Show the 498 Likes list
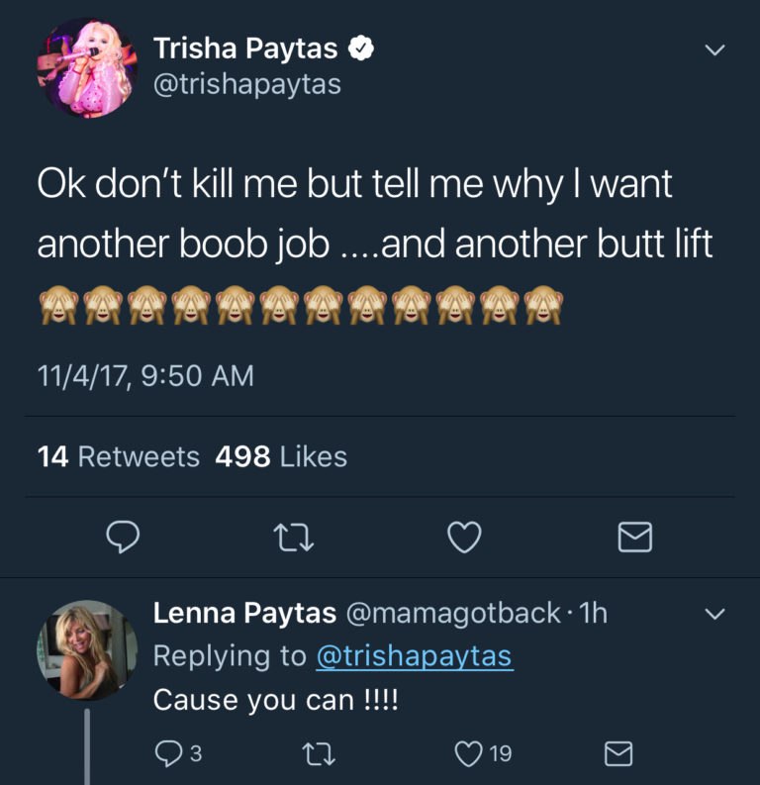760x785 pixels. [281, 456]
